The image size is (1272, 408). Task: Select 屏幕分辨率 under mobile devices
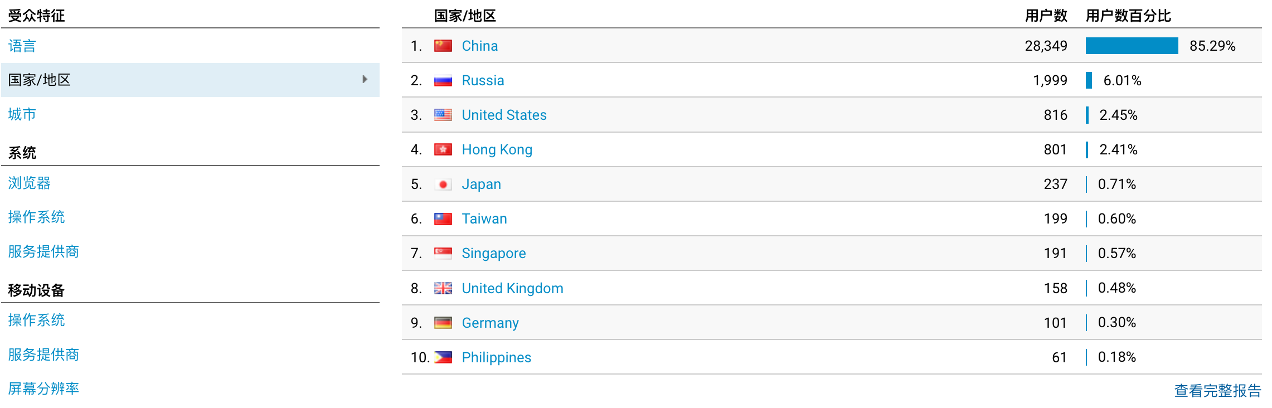pos(43,388)
